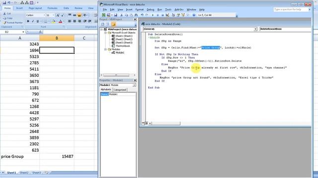Open Properties Window icon in VBA toolbar
The image size is (318, 178).
[x=178, y=15]
